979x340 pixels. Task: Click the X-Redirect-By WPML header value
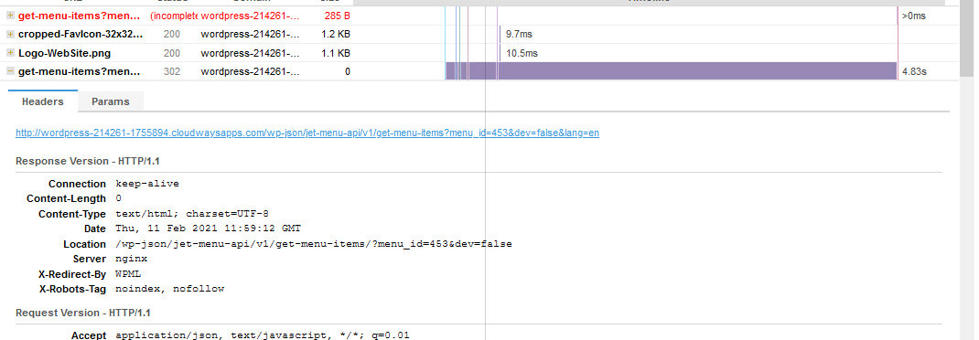pos(128,274)
